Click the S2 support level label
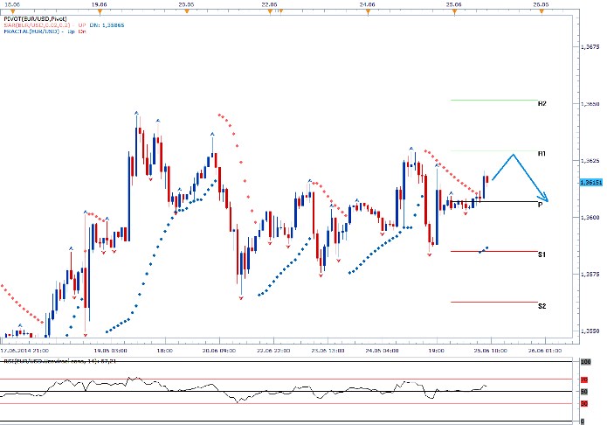This screenshot has width=607, height=425. [541, 306]
